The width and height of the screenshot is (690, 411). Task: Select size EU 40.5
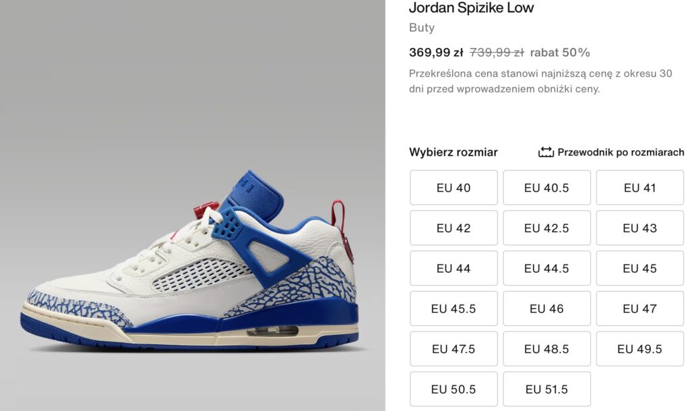pos(547,188)
